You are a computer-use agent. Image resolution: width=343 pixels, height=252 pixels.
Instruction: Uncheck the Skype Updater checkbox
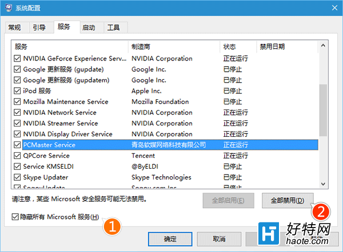pos(17,177)
